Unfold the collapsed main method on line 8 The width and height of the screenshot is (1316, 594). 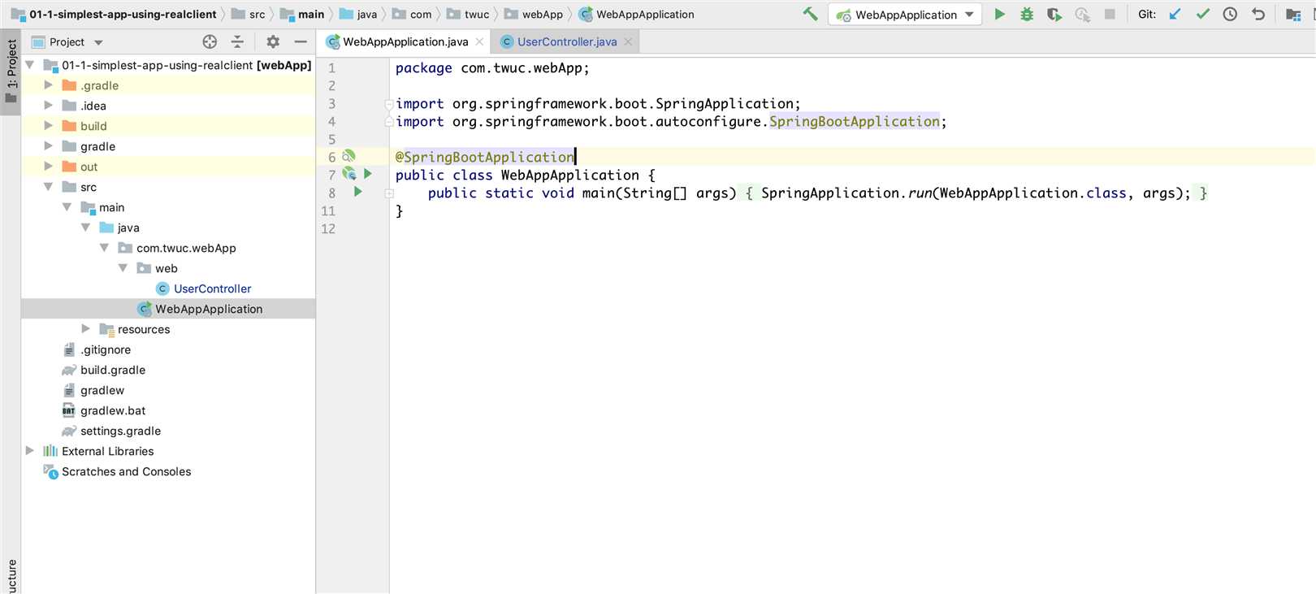tap(389, 193)
